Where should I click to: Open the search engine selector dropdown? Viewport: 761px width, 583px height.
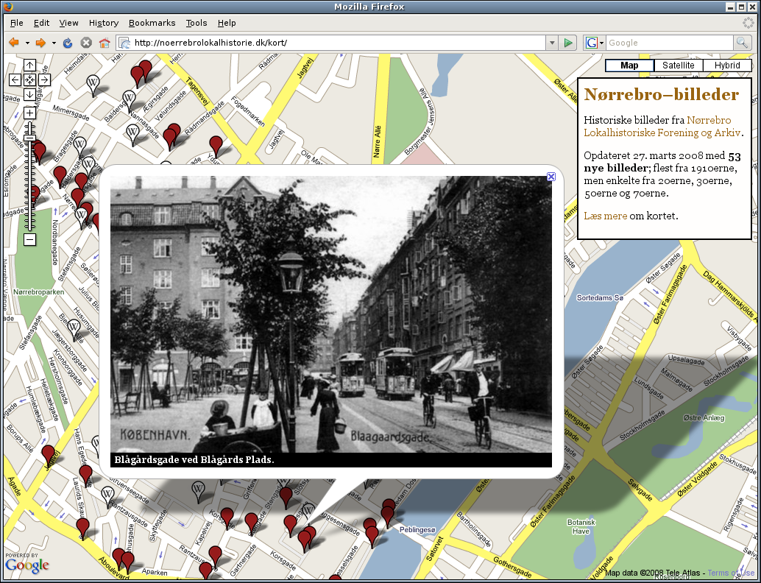tap(595, 43)
